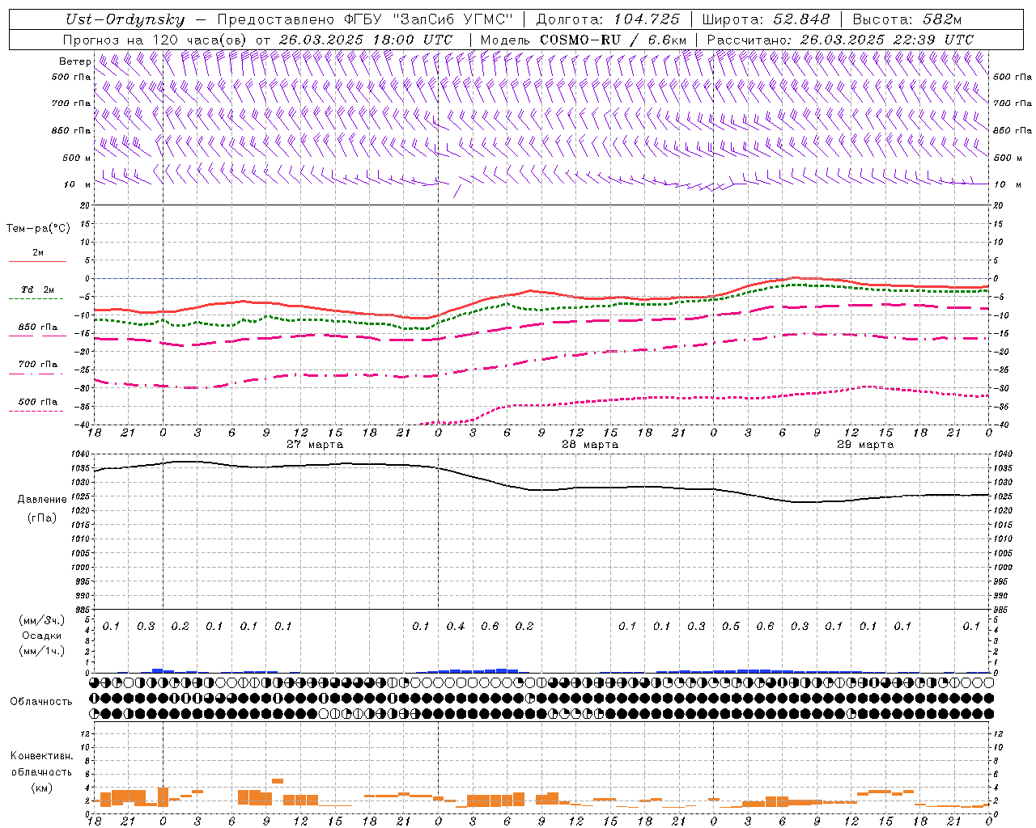Click the '(мм/1ч.)' precipitation unit label
The width and height of the screenshot is (1036, 828).
(42, 651)
